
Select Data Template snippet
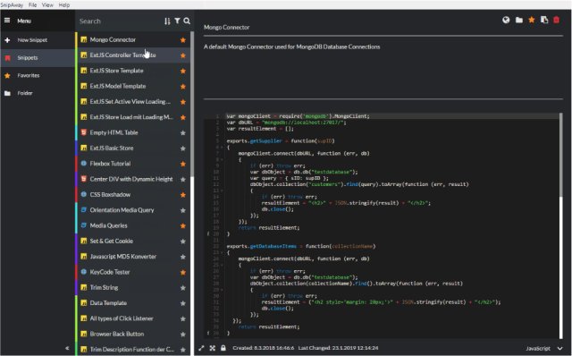coord(133,303)
